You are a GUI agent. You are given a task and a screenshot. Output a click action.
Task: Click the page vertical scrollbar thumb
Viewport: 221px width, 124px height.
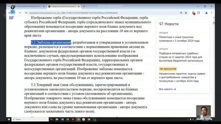click(x=214, y=23)
